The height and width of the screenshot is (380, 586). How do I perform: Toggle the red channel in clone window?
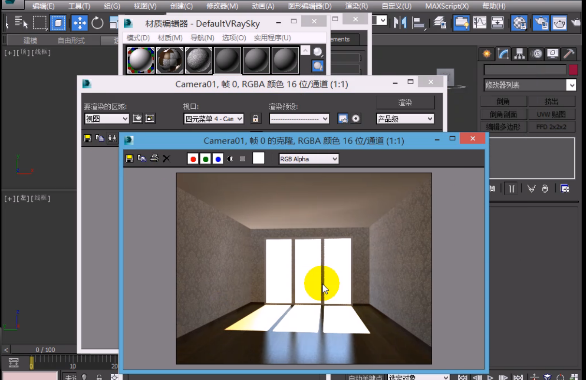pyautogui.click(x=193, y=159)
